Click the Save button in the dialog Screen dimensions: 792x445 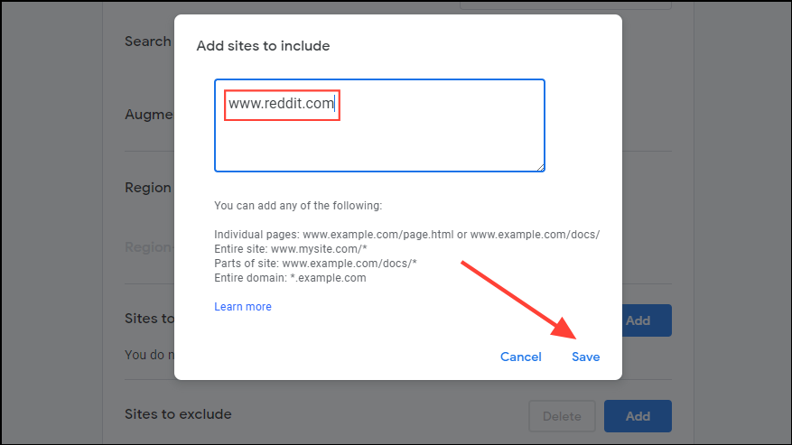tap(585, 357)
